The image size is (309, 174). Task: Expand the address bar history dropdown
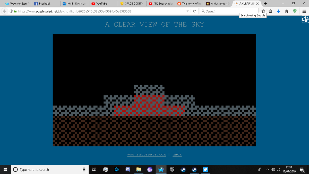point(187,11)
